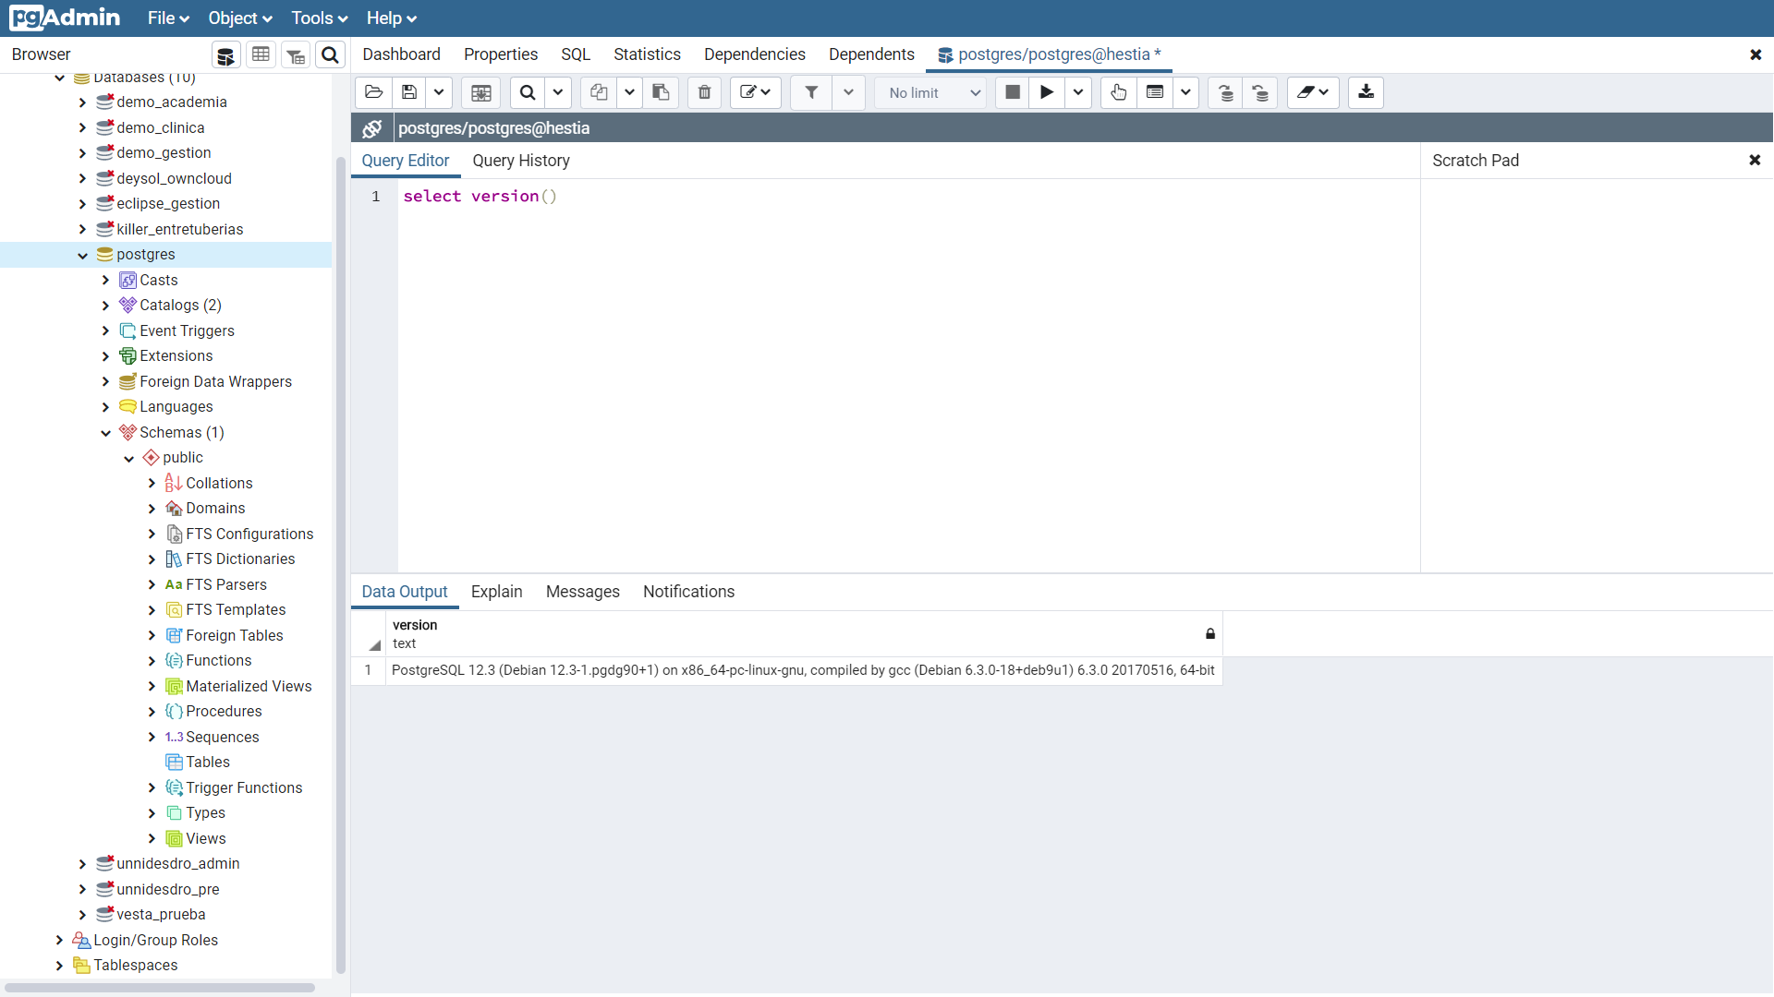Expand the demo_clinica database node
This screenshot has height=997, width=1774.
82,127
